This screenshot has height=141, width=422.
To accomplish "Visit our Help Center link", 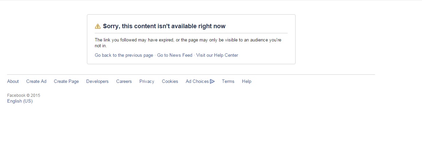I will coord(217,55).
